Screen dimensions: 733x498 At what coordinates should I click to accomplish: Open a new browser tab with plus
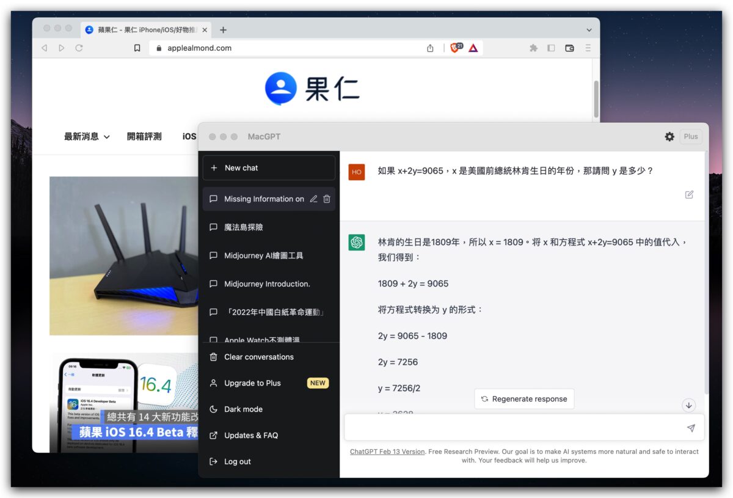pos(223,29)
